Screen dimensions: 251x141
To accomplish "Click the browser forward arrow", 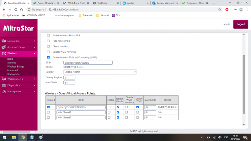I will coord(10,10).
